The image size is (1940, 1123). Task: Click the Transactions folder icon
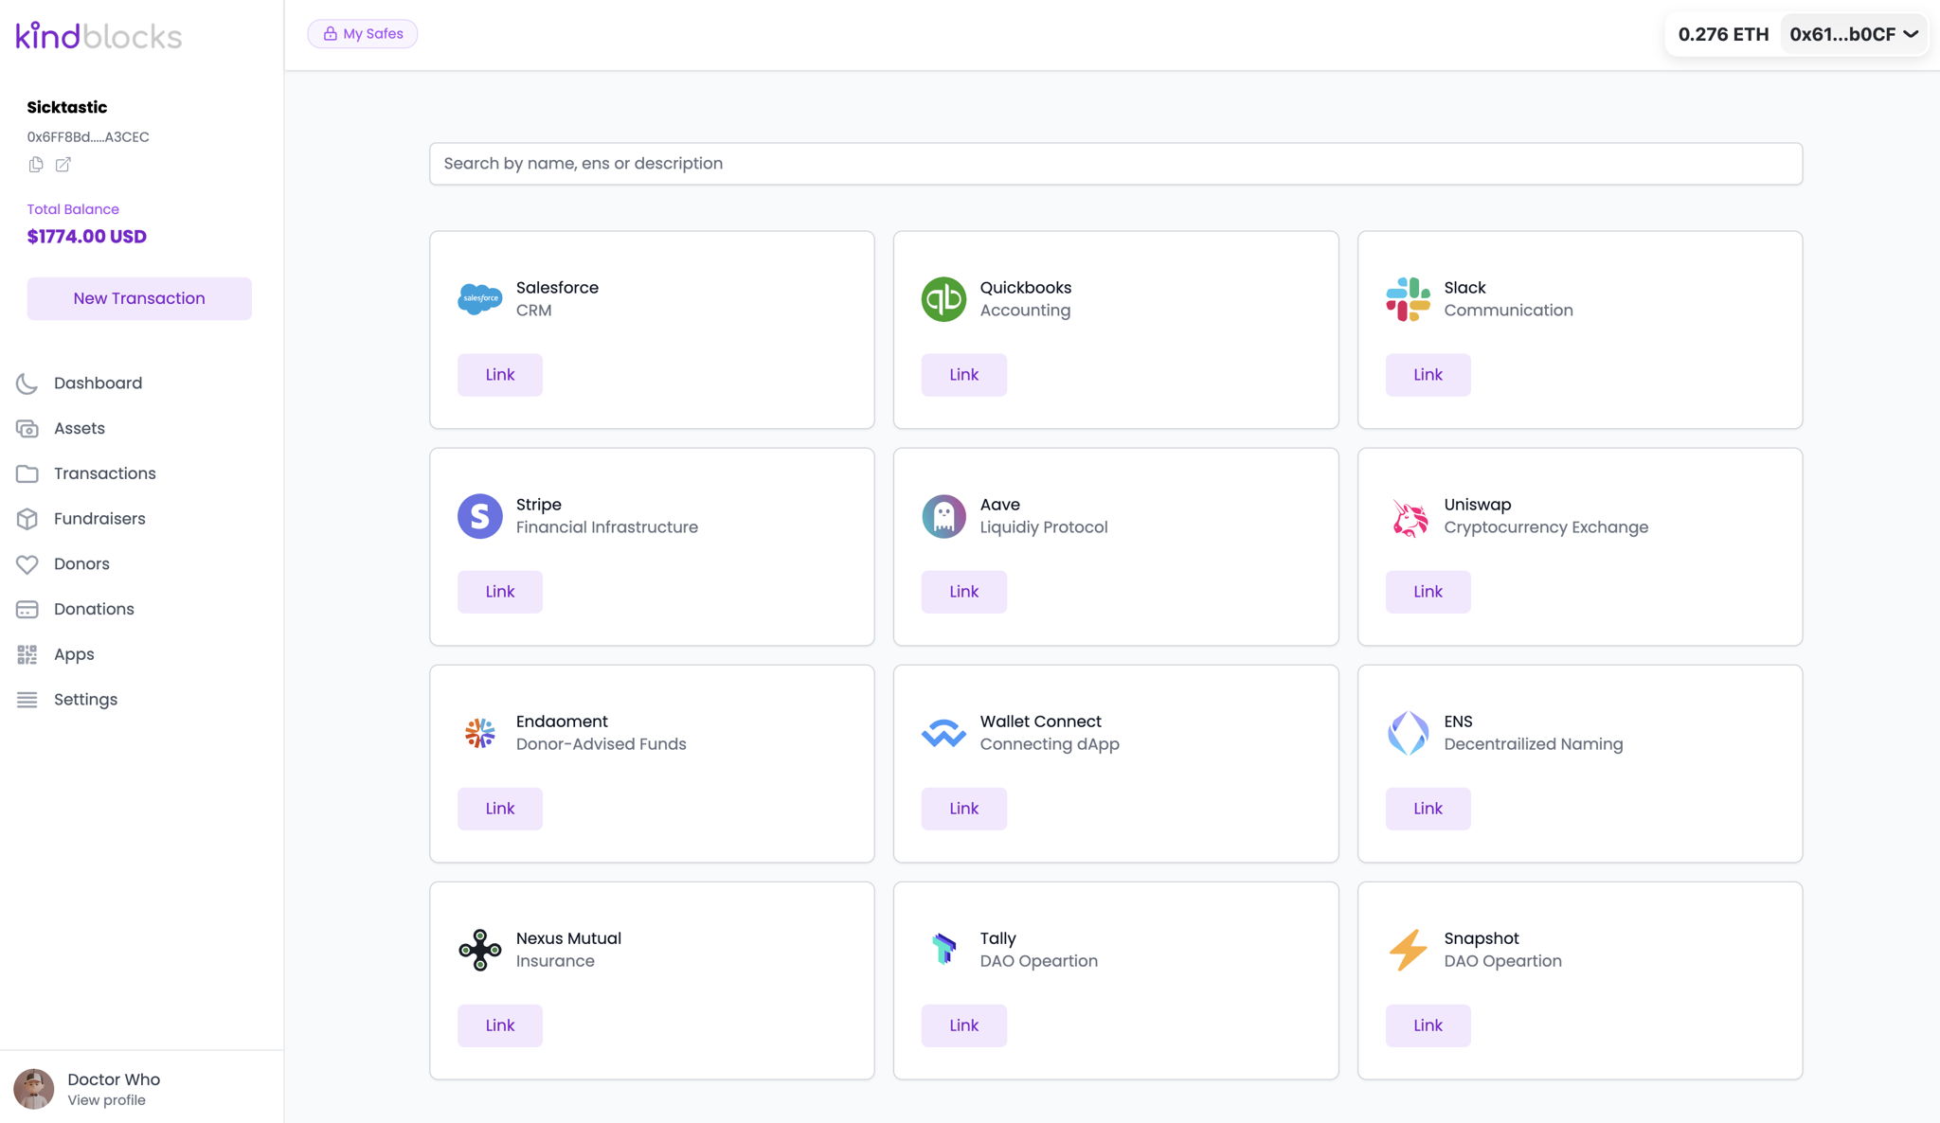click(27, 473)
